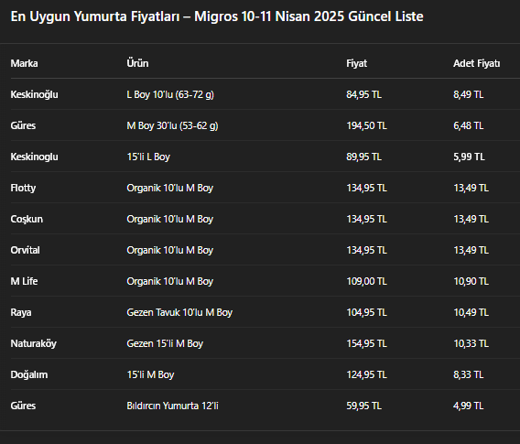Click the unit price '8,33 TL'
Screen dimensions: 520x444
tap(468, 374)
